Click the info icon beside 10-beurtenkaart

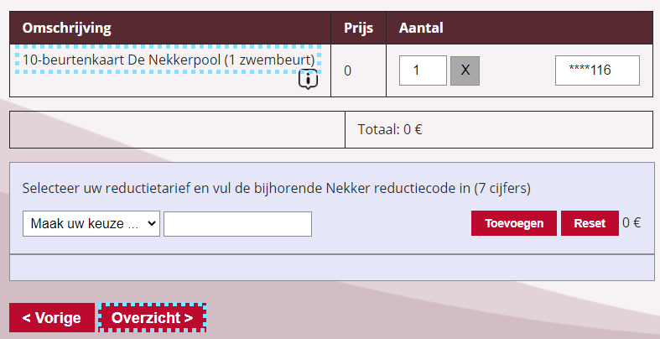click(x=308, y=80)
